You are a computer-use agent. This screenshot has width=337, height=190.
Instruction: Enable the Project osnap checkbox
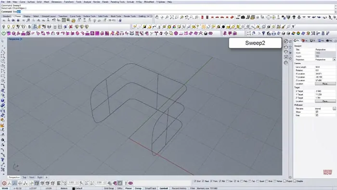click(x=285, y=181)
